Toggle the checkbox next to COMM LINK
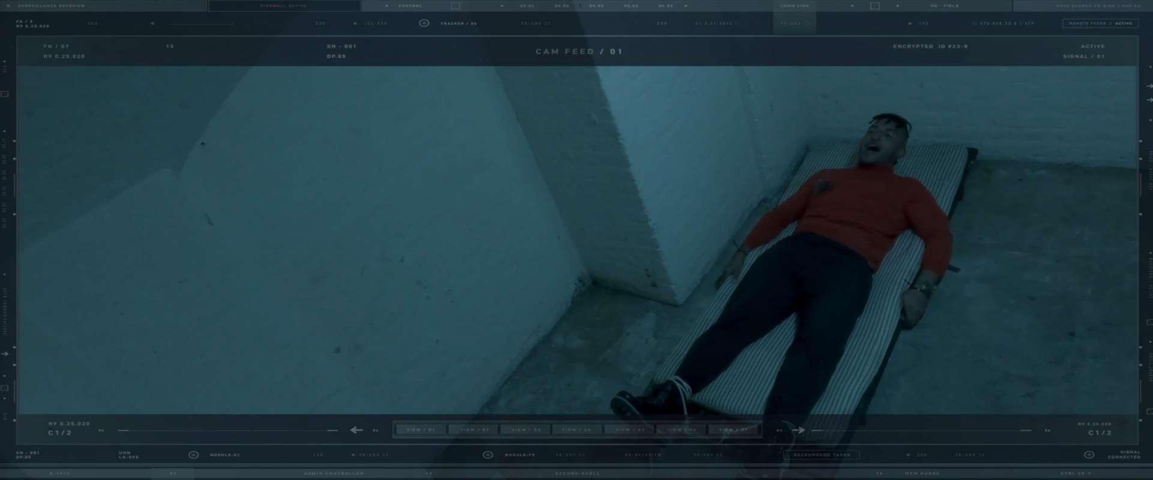 point(875,6)
